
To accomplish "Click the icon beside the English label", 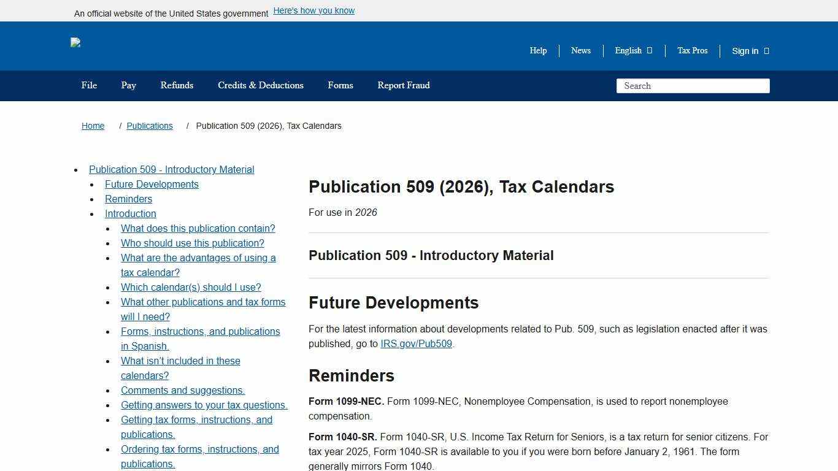I will tap(650, 50).
